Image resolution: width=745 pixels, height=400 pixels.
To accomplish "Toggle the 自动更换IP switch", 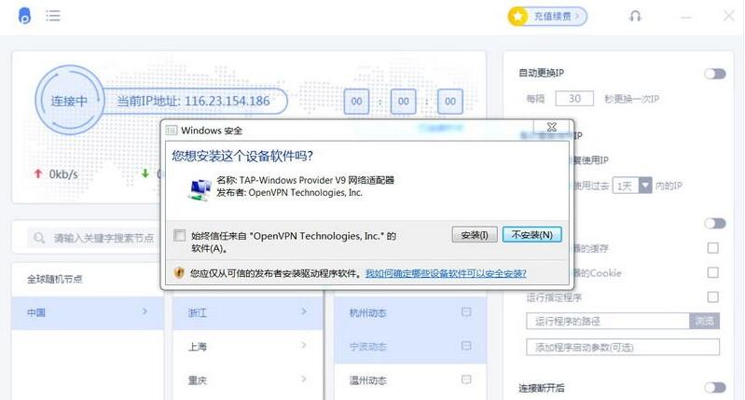I will pos(715,74).
